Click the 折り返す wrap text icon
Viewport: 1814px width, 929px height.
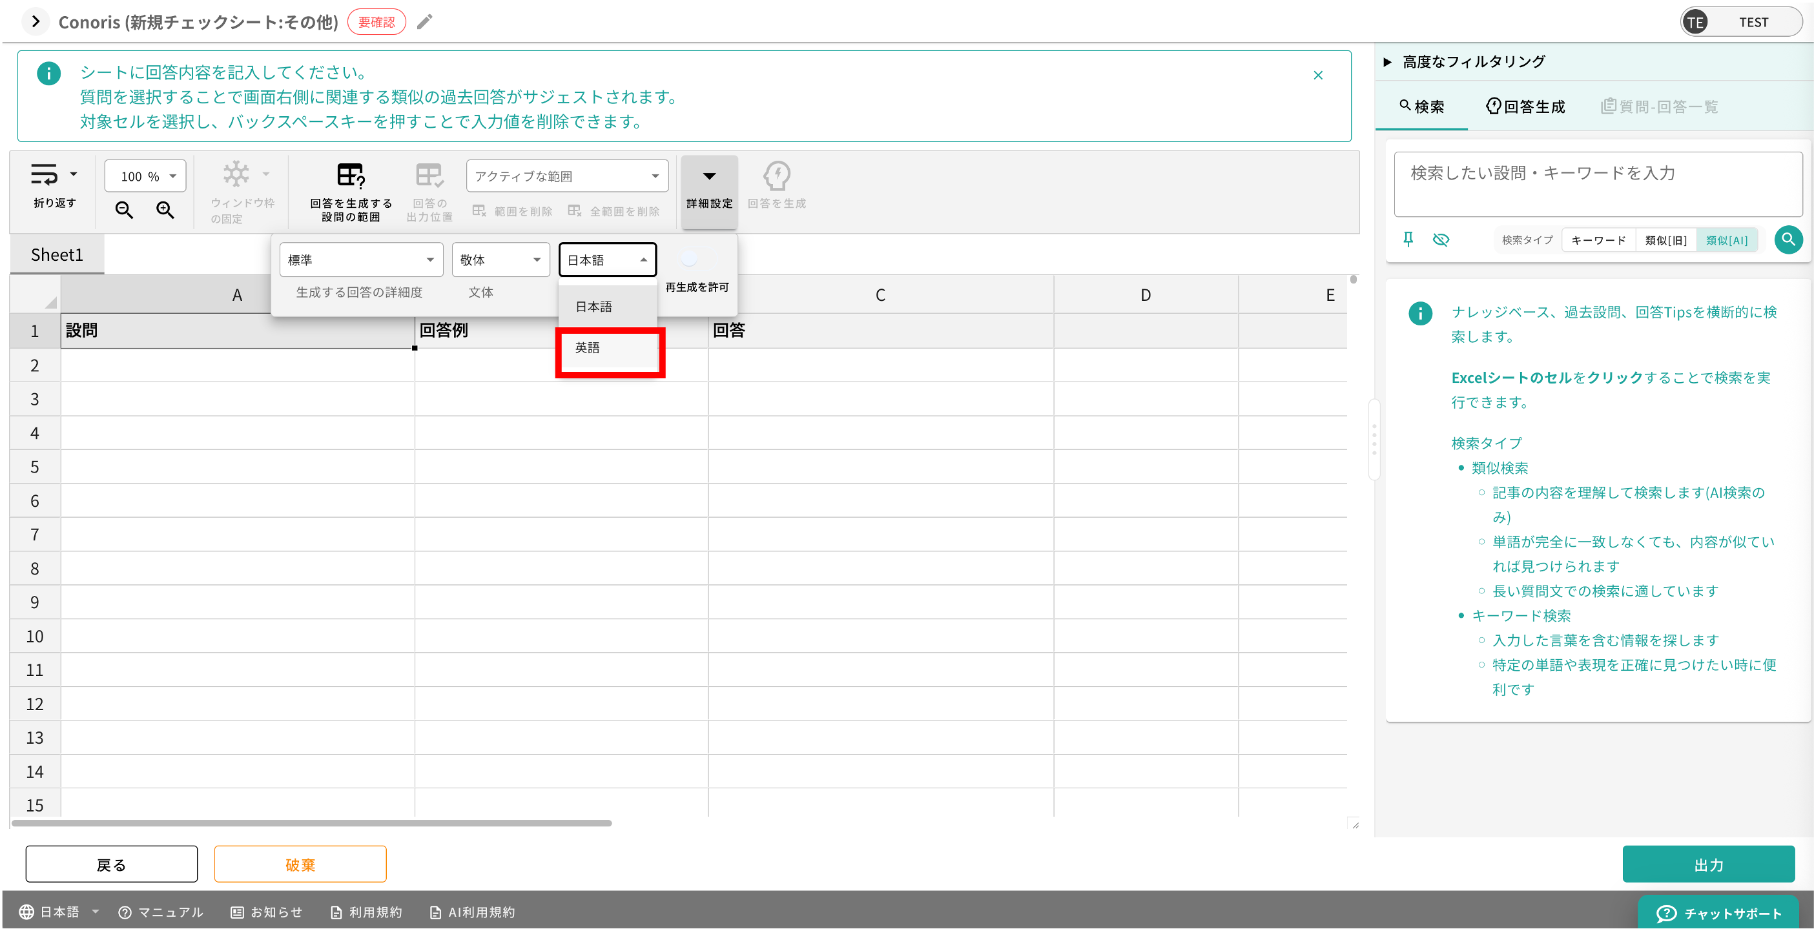pyautogui.click(x=45, y=174)
